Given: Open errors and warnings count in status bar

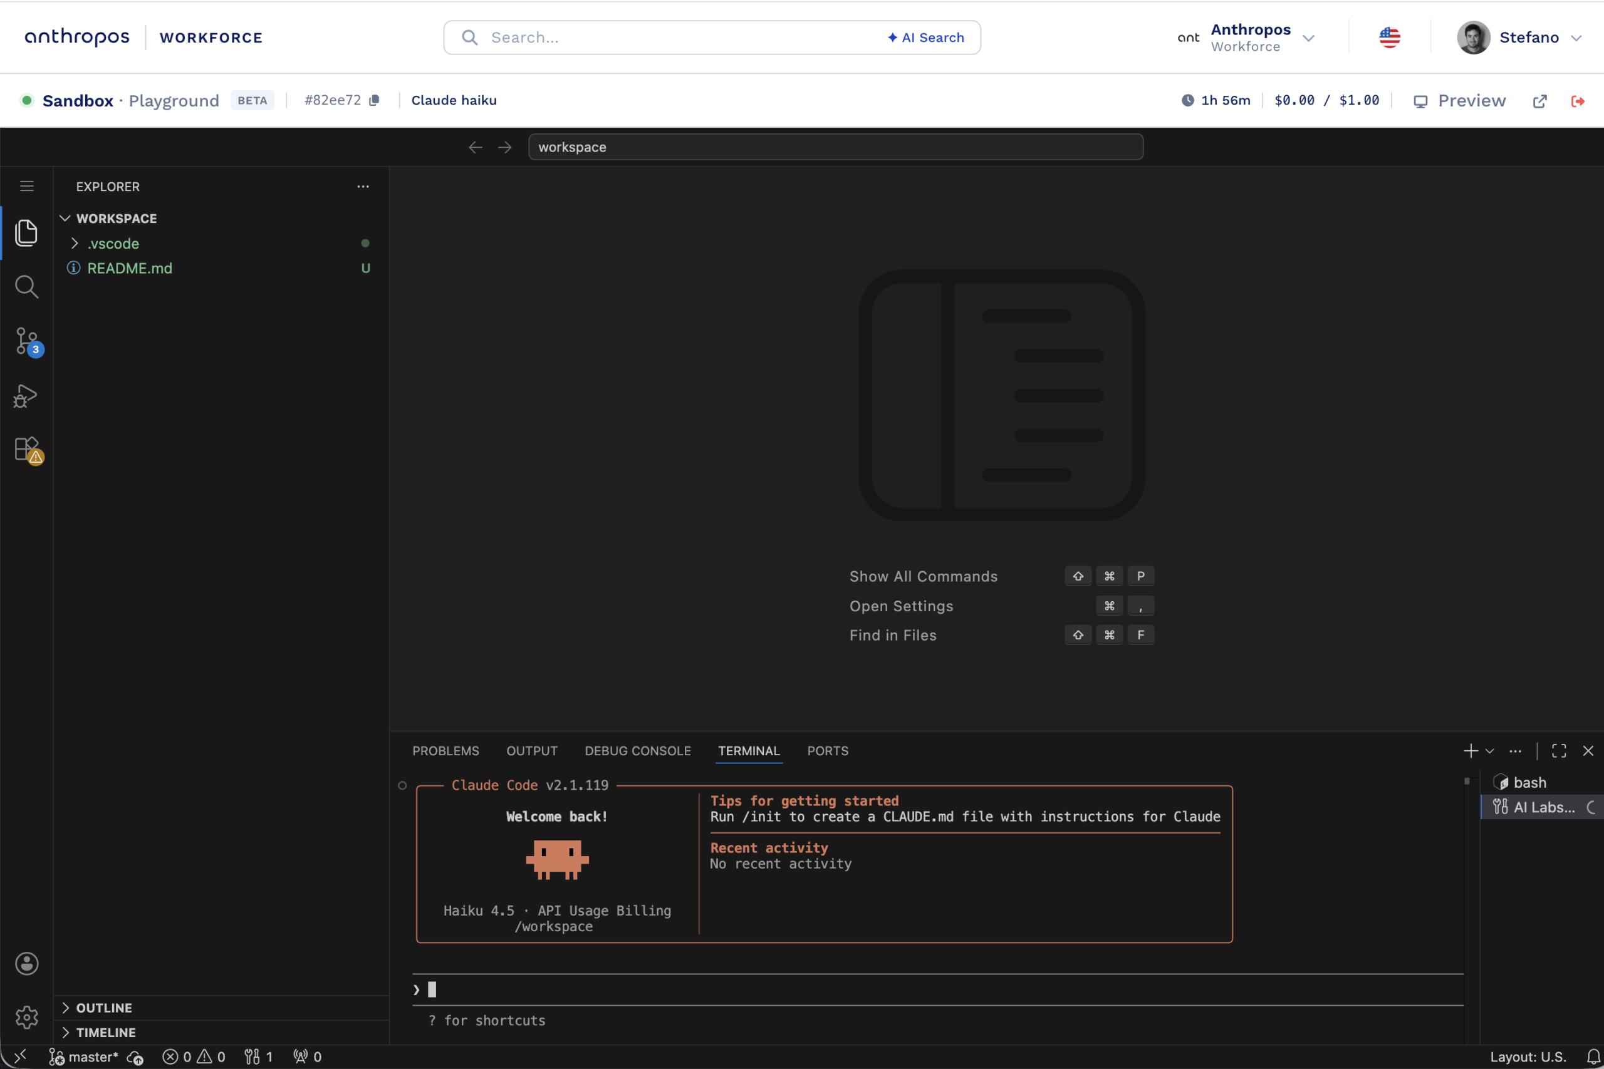Looking at the screenshot, I should [x=194, y=1056].
